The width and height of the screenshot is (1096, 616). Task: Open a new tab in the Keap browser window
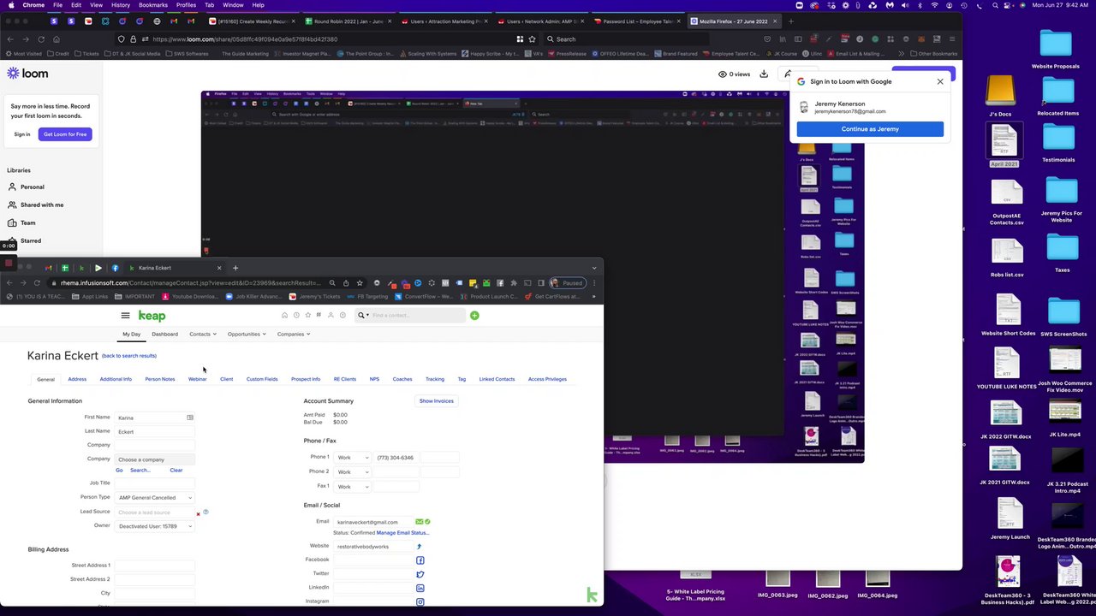tap(235, 268)
